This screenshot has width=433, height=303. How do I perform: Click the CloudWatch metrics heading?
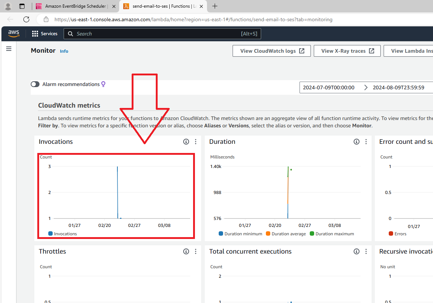point(69,105)
